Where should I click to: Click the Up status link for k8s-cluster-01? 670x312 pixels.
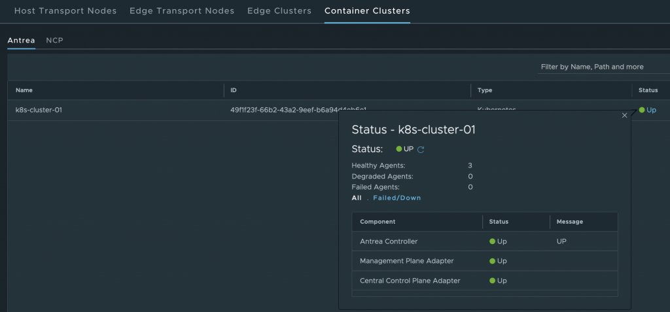pos(651,110)
